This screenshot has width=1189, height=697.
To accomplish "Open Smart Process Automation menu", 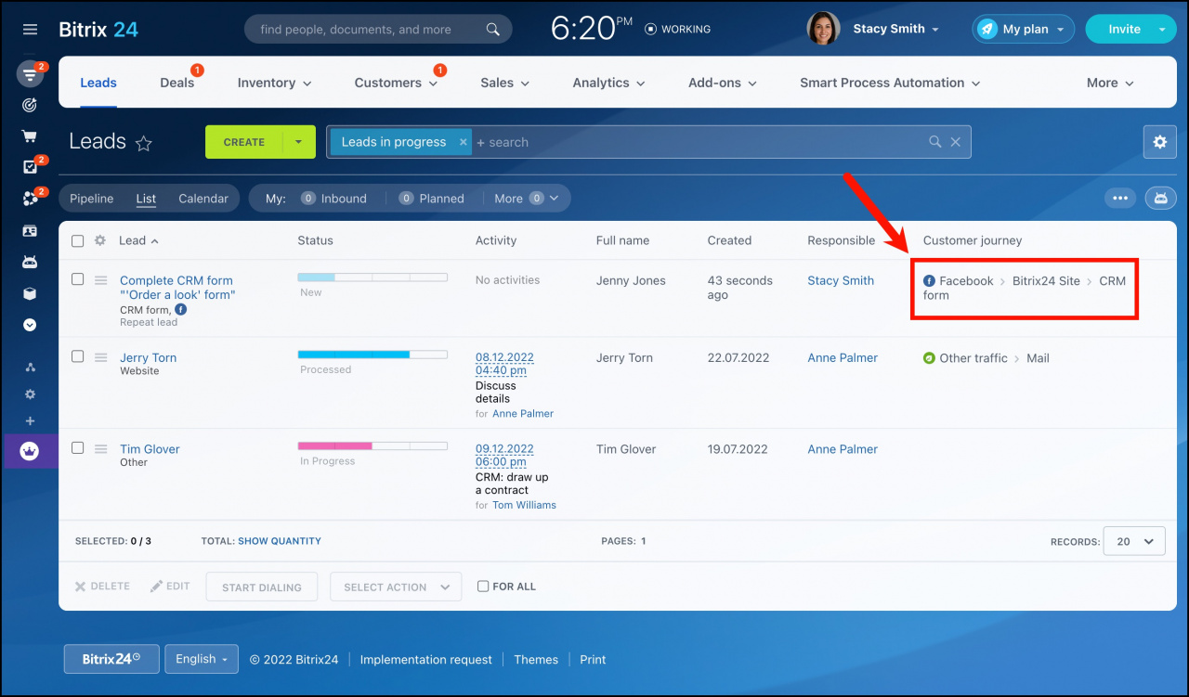I will 890,83.
